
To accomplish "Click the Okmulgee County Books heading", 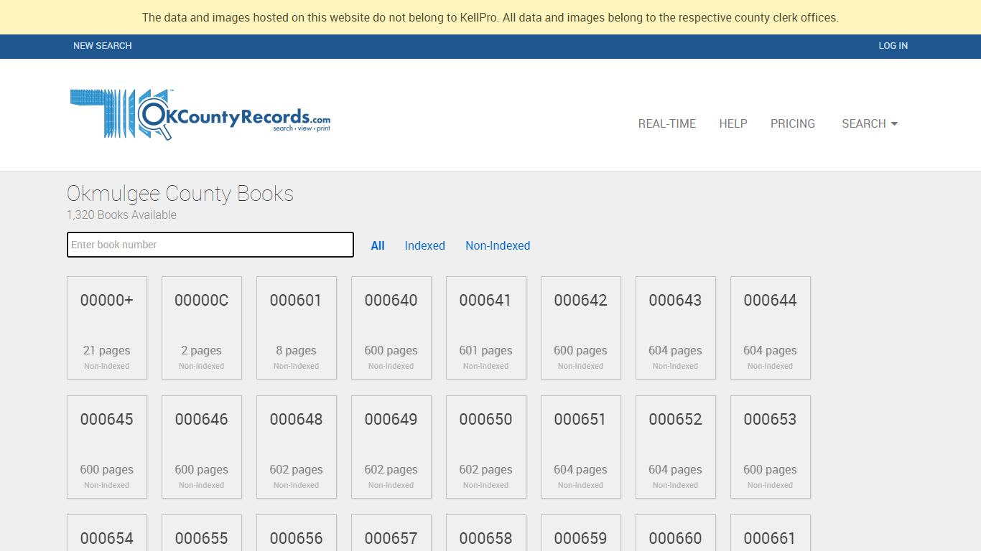I will (x=180, y=194).
